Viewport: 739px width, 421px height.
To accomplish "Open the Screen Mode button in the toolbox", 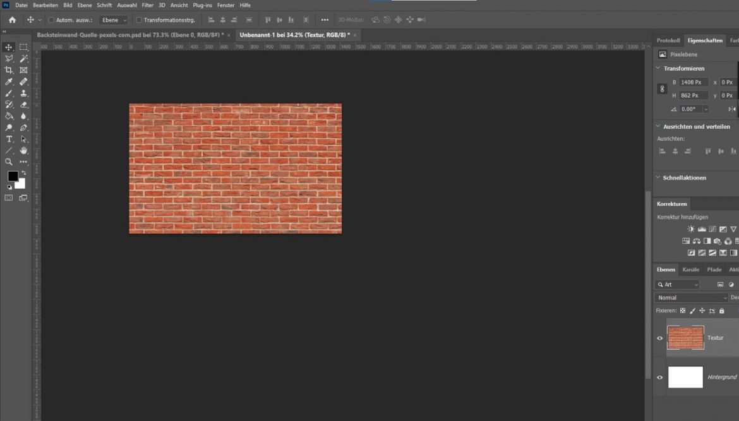I will coord(23,198).
